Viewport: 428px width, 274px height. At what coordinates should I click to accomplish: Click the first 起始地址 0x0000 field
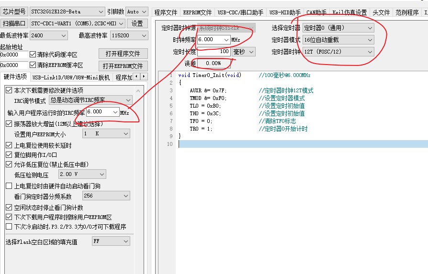coord(14,55)
